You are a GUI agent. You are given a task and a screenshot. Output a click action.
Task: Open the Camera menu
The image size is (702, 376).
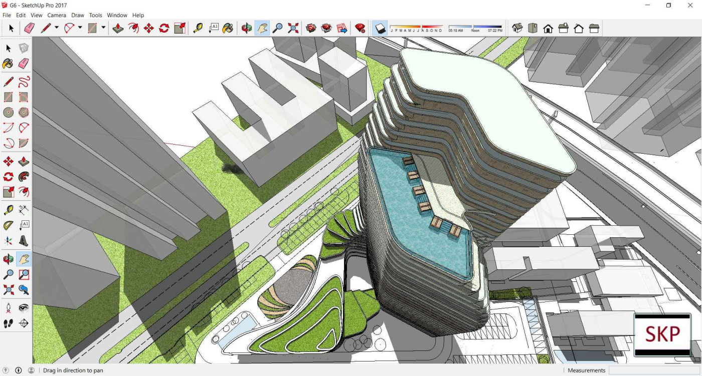pyautogui.click(x=57, y=16)
